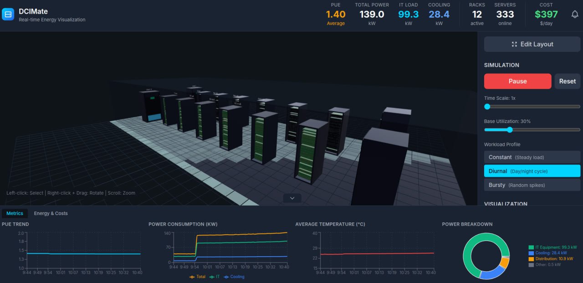Click the COST per day stat indicator

[x=546, y=14]
